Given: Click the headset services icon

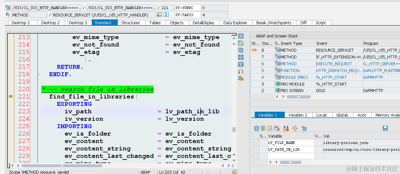Looking at the screenshot, I should click(x=241, y=72).
